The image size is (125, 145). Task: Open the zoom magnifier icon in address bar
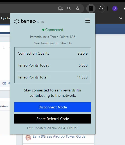(x=69, y=8)
